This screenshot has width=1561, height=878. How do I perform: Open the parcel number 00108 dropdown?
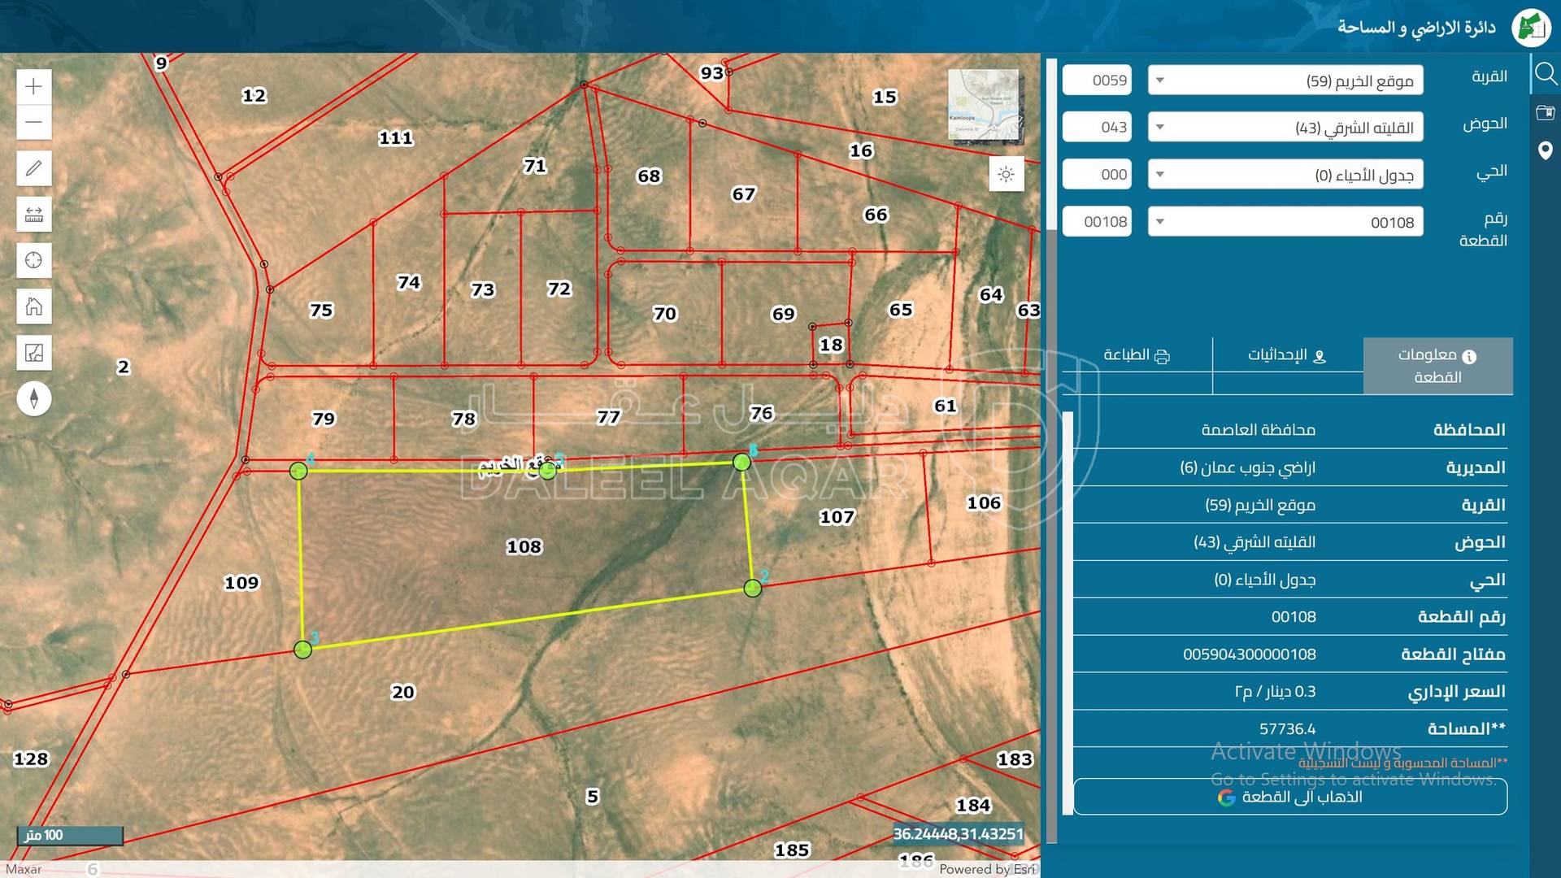[x=1285, y=222]
